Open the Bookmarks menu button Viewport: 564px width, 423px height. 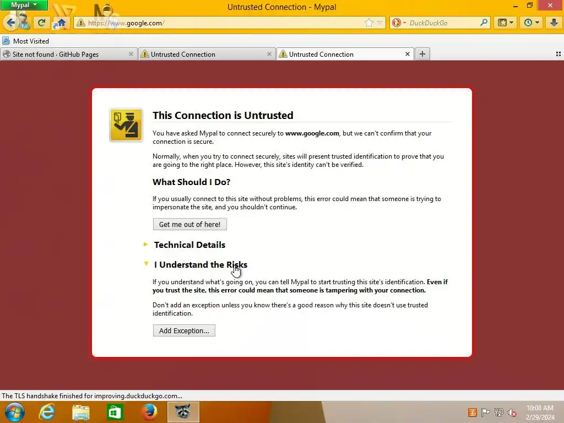tap(506, 23)
